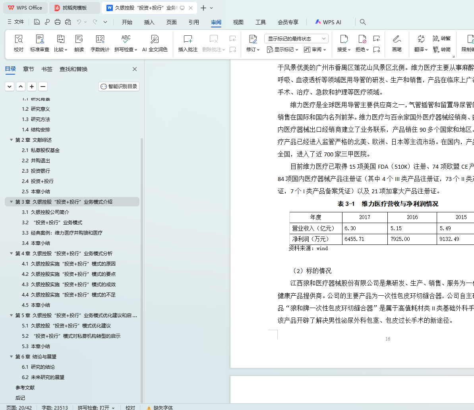The width and height of the screenshot is (474, 410).
Task: Go to next revision icon
Action: click(x=376, y=50)
